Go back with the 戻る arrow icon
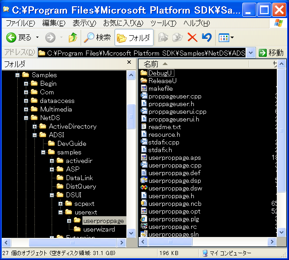Image resolution: width=289 pixels, height=260 pixels. click(x=11, y=37)
